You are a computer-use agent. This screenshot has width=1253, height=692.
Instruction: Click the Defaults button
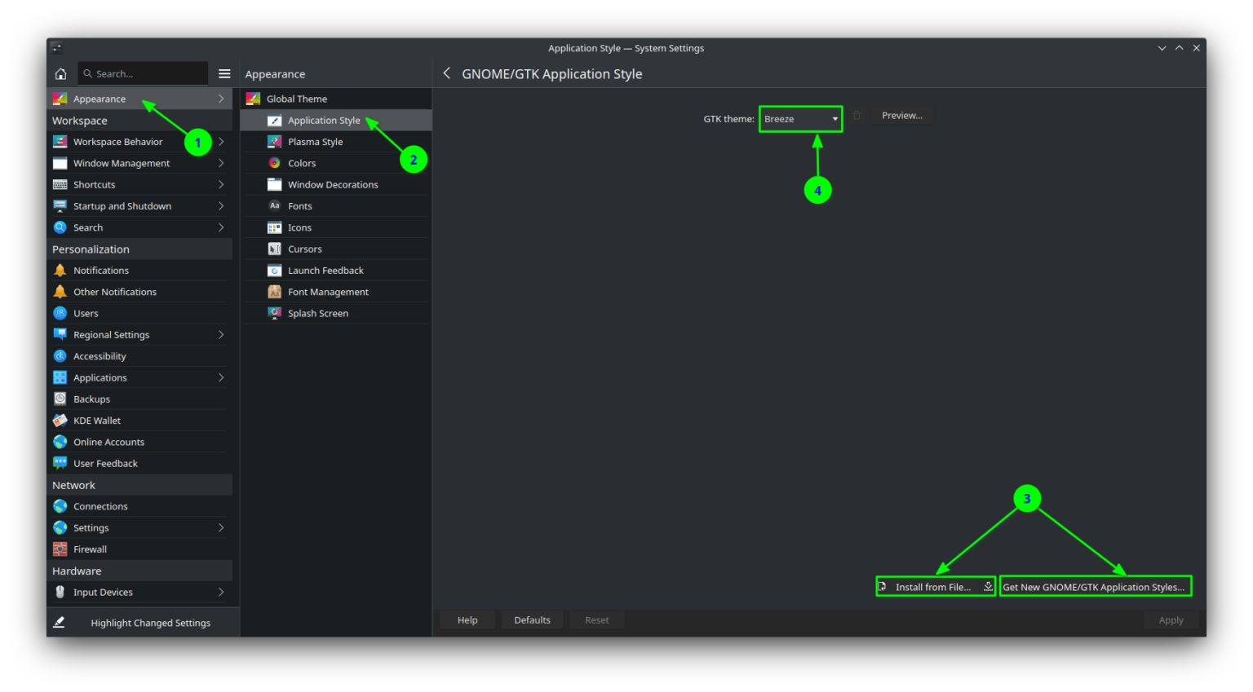coord(532,619)
